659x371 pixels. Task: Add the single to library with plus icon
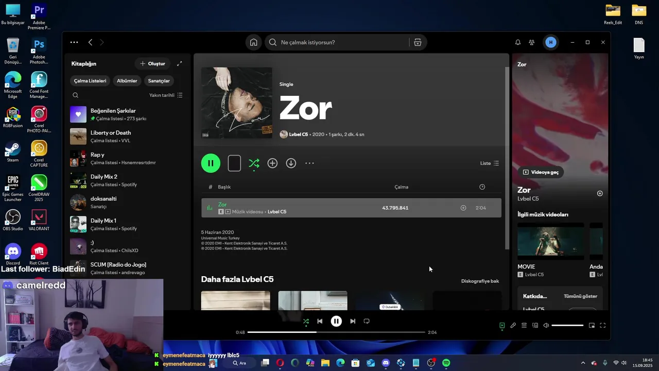[272, 163]
